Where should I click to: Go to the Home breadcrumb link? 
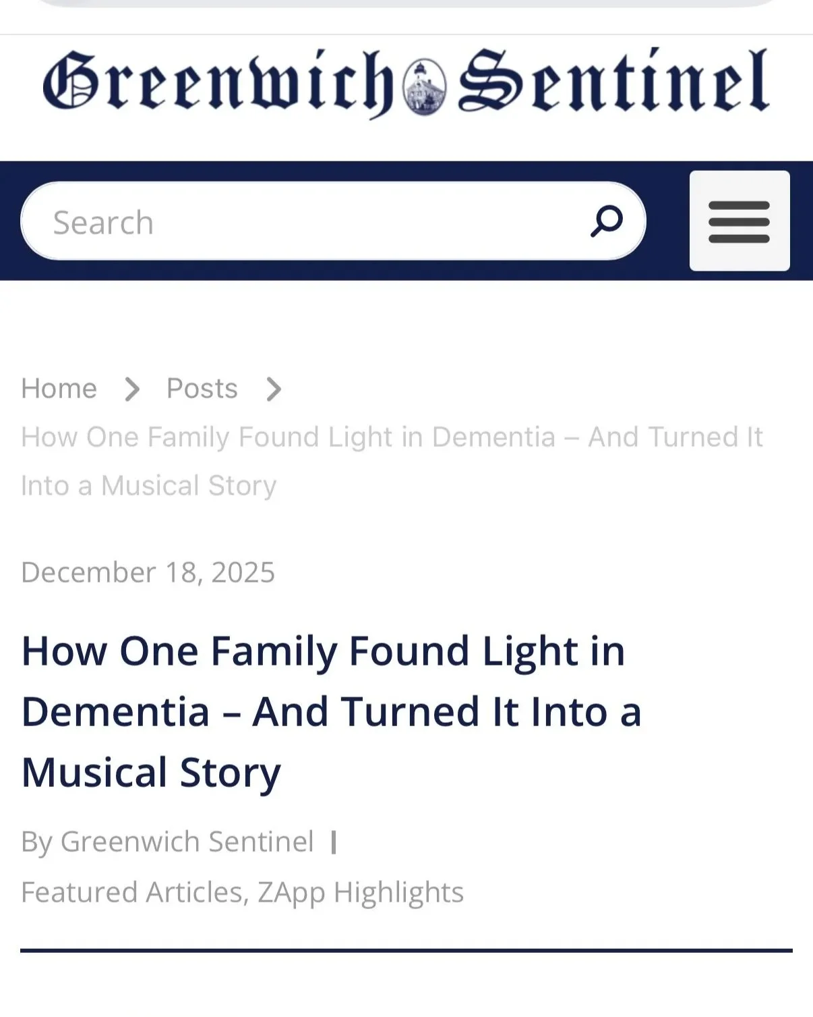tap(59, 389)
